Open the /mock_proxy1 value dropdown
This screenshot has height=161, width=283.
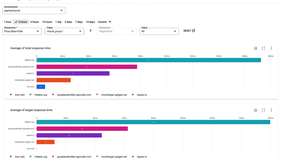pyautogui.click(x=64, y=31)
